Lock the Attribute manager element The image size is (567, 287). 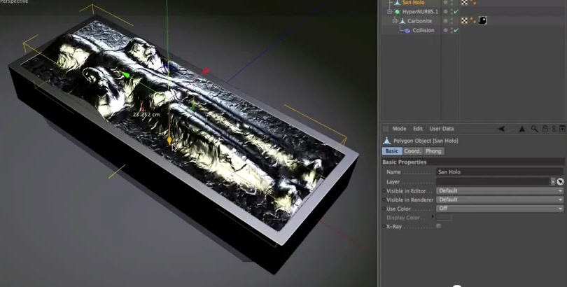pyautogui.click(x=545, y=129)
